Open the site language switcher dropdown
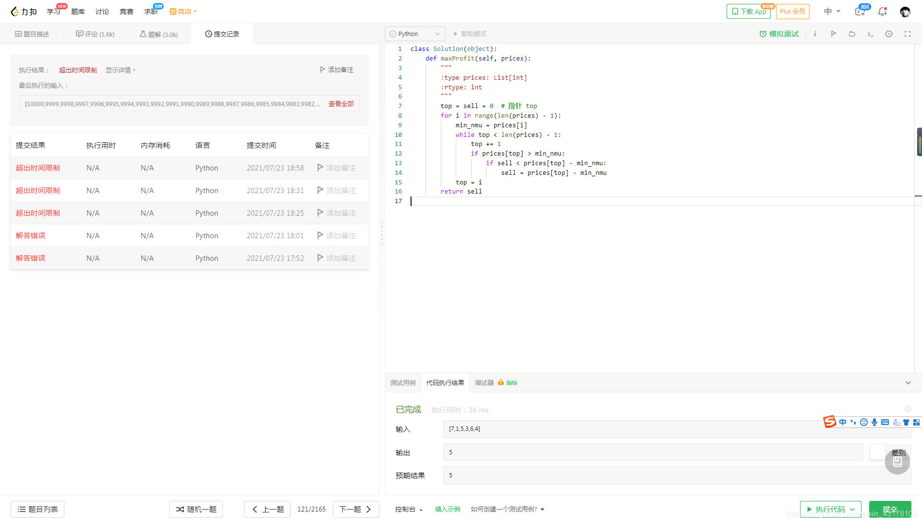 (x=832, y=12)
